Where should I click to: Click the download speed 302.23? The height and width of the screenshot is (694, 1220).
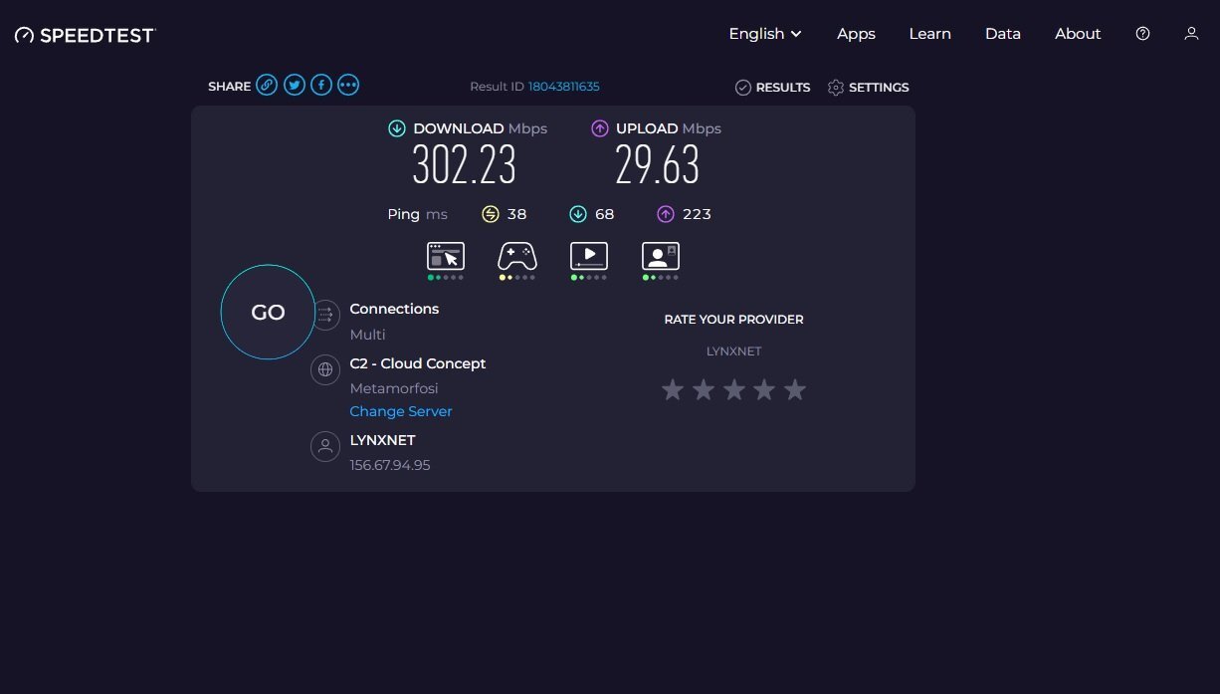pos(465,165)
